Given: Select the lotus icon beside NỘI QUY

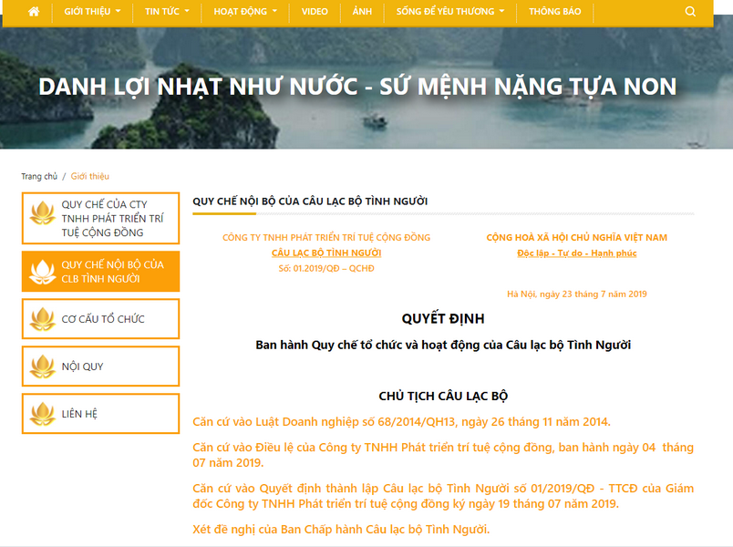Looking at the screenshot, I should pos(41,366).
